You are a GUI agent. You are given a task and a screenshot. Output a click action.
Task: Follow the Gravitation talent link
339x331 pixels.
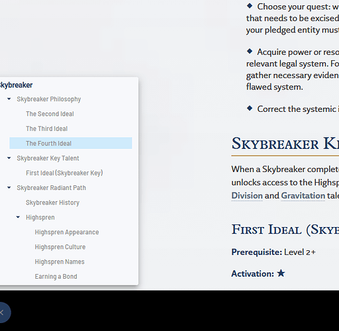click(x=303, y=196)
